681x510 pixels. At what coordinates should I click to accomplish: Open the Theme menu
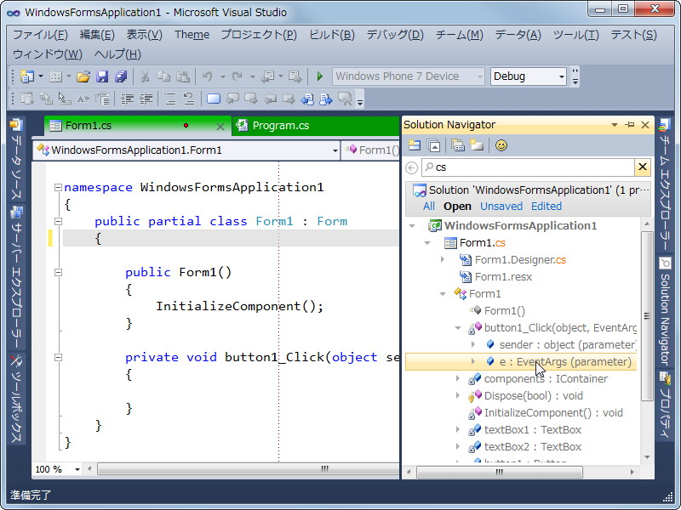click(192, 35)
